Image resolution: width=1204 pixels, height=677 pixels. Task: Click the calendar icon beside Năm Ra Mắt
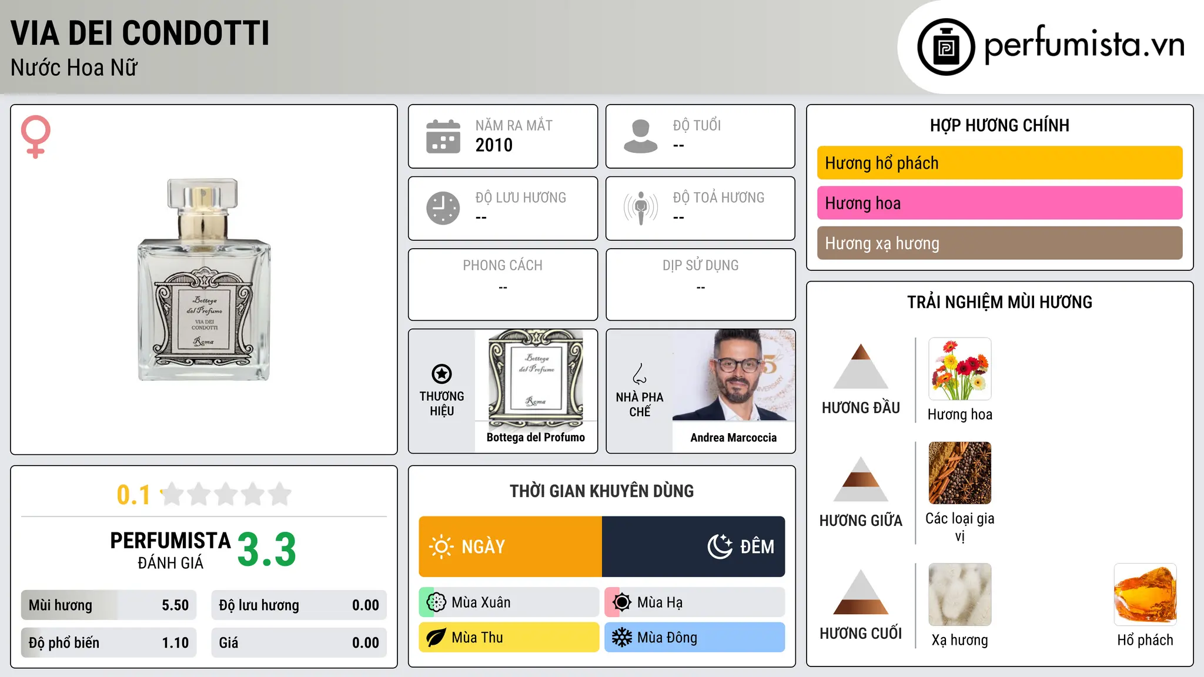point(443,136)
